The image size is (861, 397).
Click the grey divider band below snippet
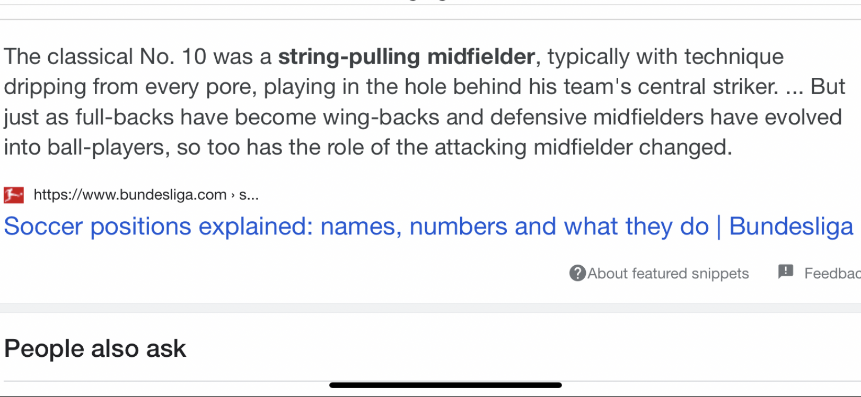[x=430, y=308]
